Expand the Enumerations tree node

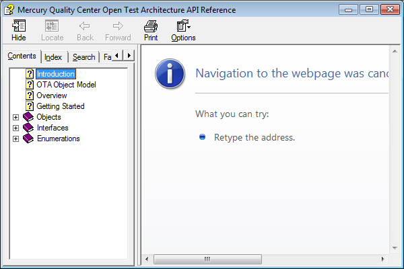click(15, 139)
